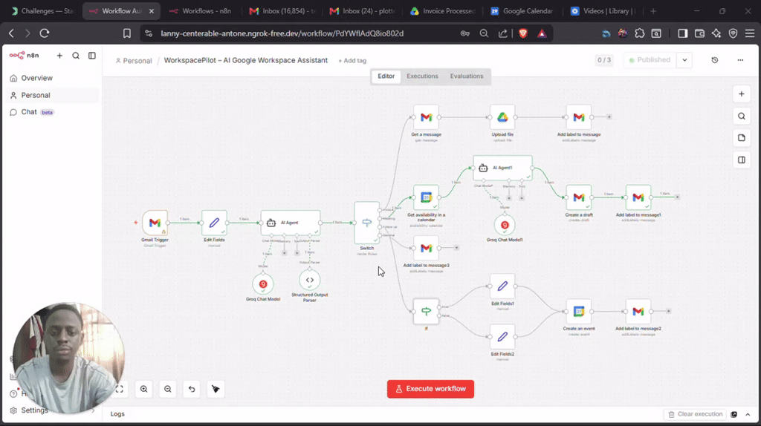
Task: Select the Add label to message node
Action: (x=578, y=117)
